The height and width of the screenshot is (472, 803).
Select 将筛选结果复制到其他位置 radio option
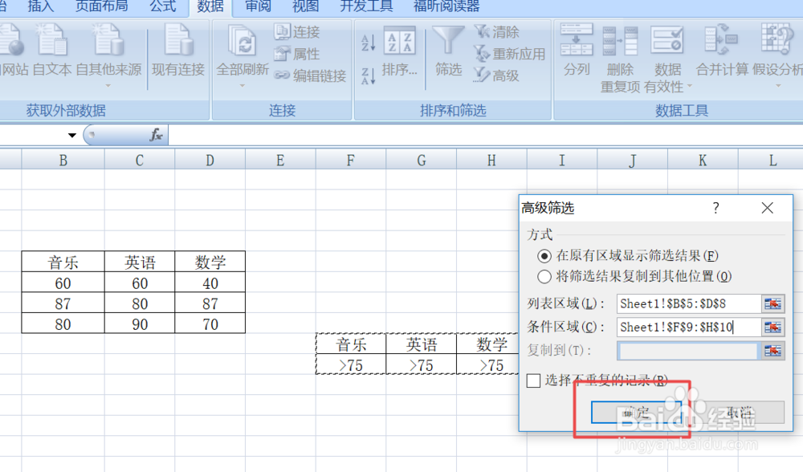[546, 275]
